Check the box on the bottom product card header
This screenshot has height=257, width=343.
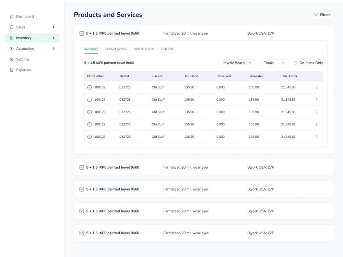click(82, 233)
